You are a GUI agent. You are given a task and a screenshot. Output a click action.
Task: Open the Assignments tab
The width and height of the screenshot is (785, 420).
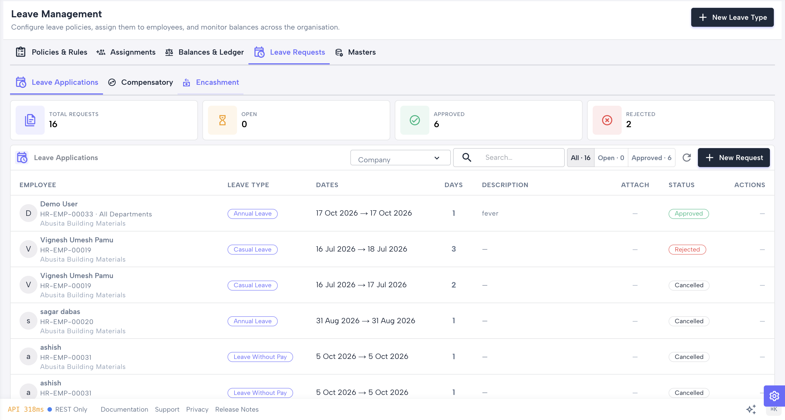(126, 52)
